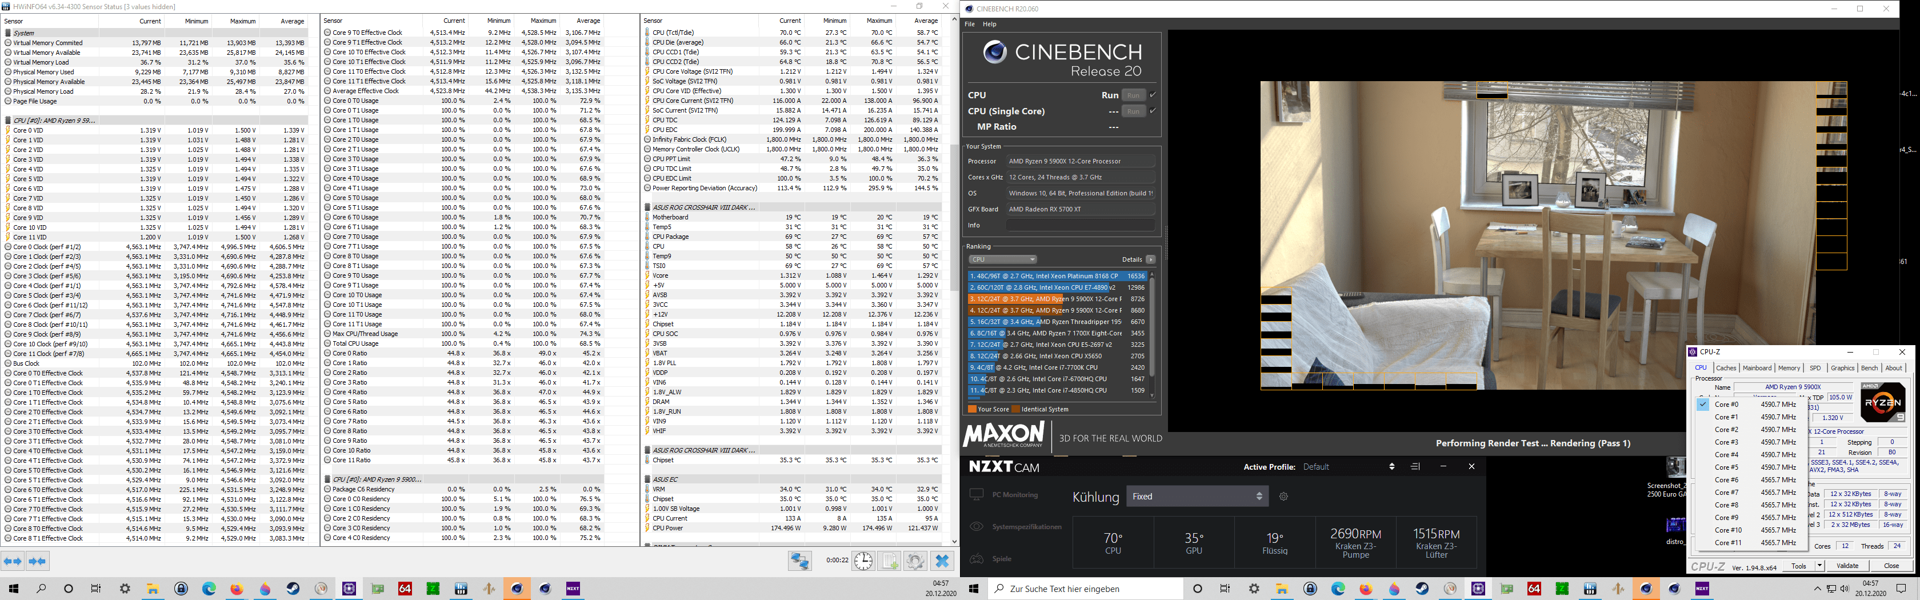Open CPU-Z Tools dropdown arrow
Screen dimensions: 1920x600
[1819, 566]
